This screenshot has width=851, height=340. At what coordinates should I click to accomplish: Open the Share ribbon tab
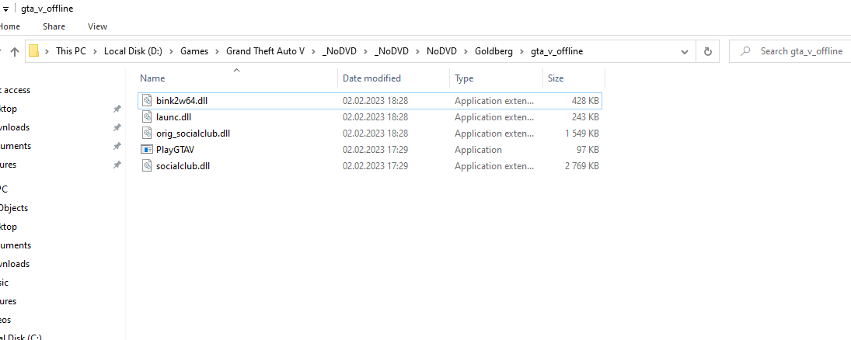click(54, 26)
